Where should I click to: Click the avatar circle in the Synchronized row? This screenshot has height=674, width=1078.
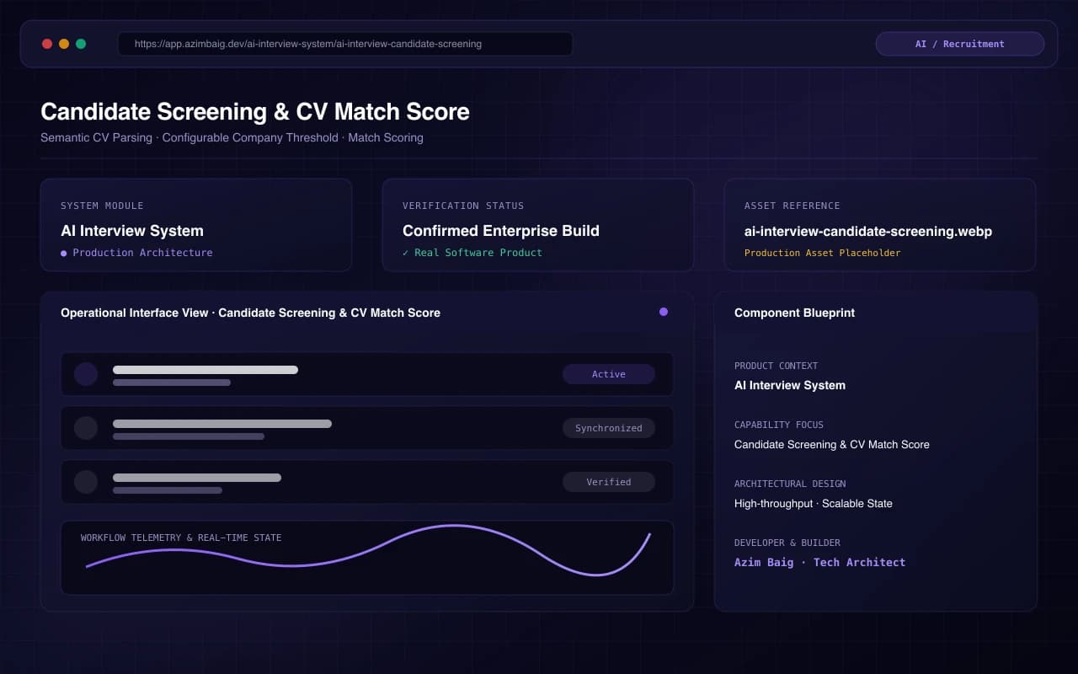click(x=86, y=428)
